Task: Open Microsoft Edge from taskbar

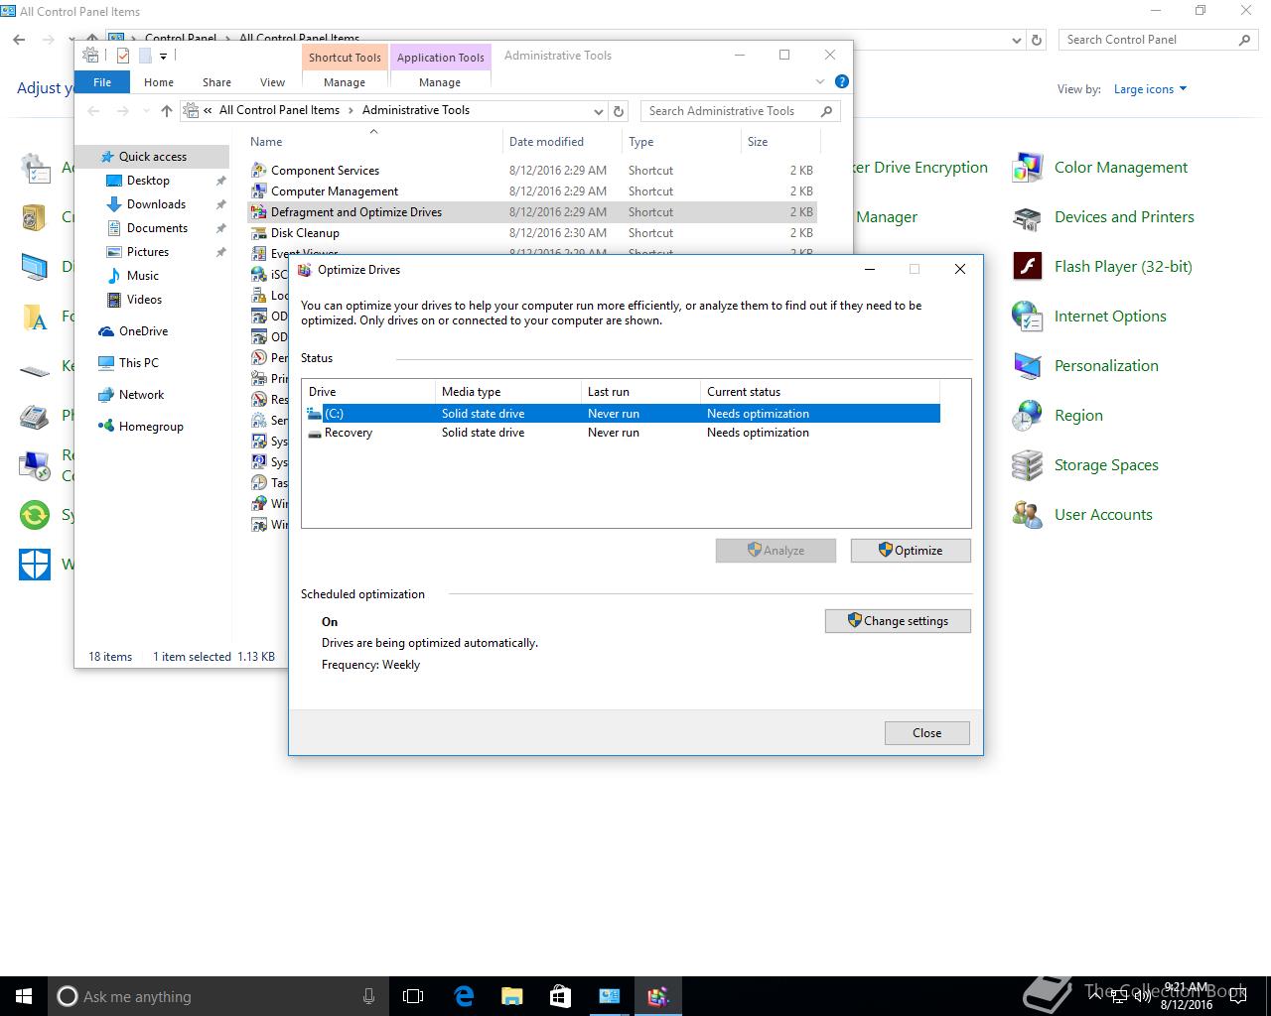Action: 464,996
